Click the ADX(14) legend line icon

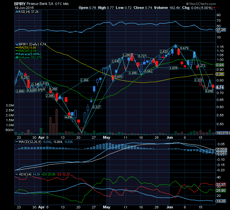click(x=17, y=174)
